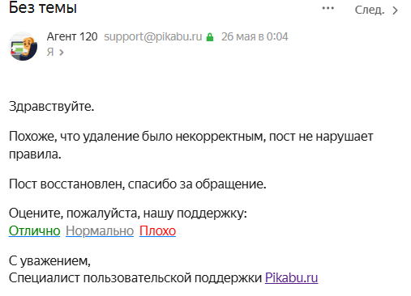Screen dimensions: 411x296
Task: Rate support as Плохо
Action: (157, 230)
